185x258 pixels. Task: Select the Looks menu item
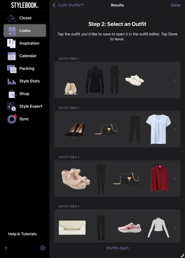point(25,31)
